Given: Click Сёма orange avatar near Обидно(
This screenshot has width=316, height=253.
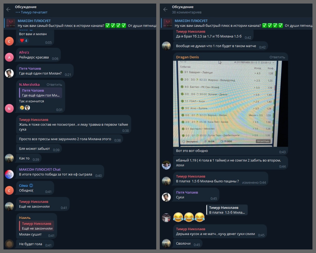Looking at the screenshot, I should pos(9,191).
